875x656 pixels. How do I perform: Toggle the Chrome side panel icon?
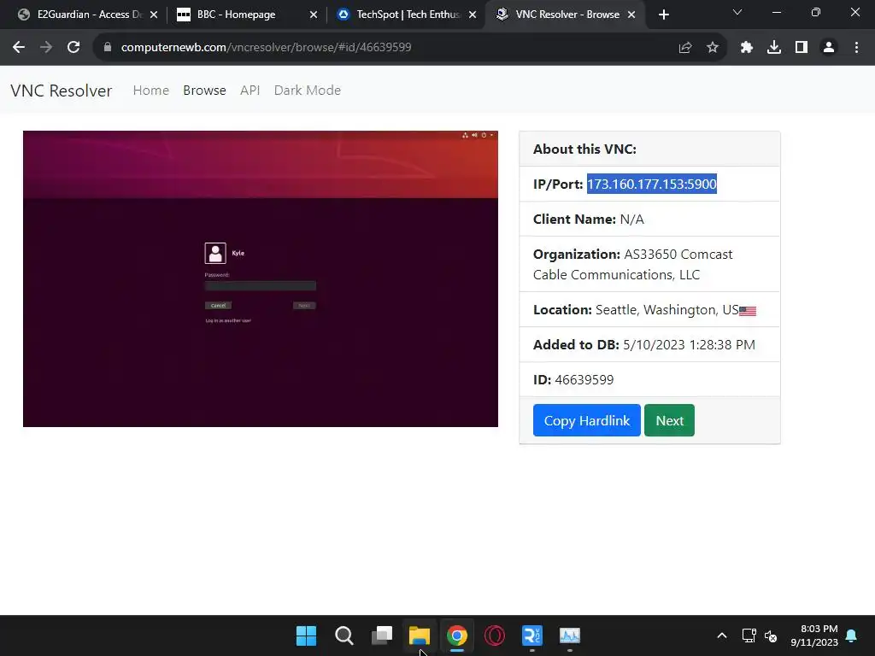[x=802, y=48]
